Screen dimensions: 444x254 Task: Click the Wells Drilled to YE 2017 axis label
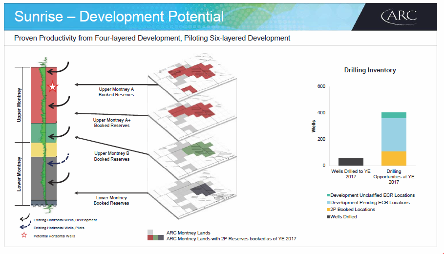(x=351, y=174)
